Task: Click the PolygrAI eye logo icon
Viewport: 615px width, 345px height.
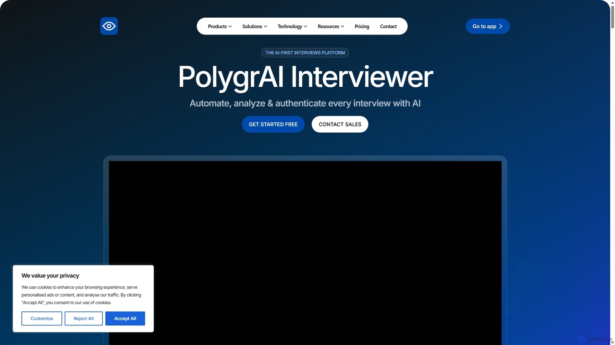Action: [109, 26]
